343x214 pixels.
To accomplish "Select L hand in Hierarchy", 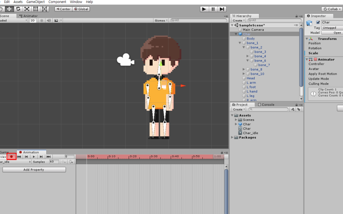I will click(252, 91).
